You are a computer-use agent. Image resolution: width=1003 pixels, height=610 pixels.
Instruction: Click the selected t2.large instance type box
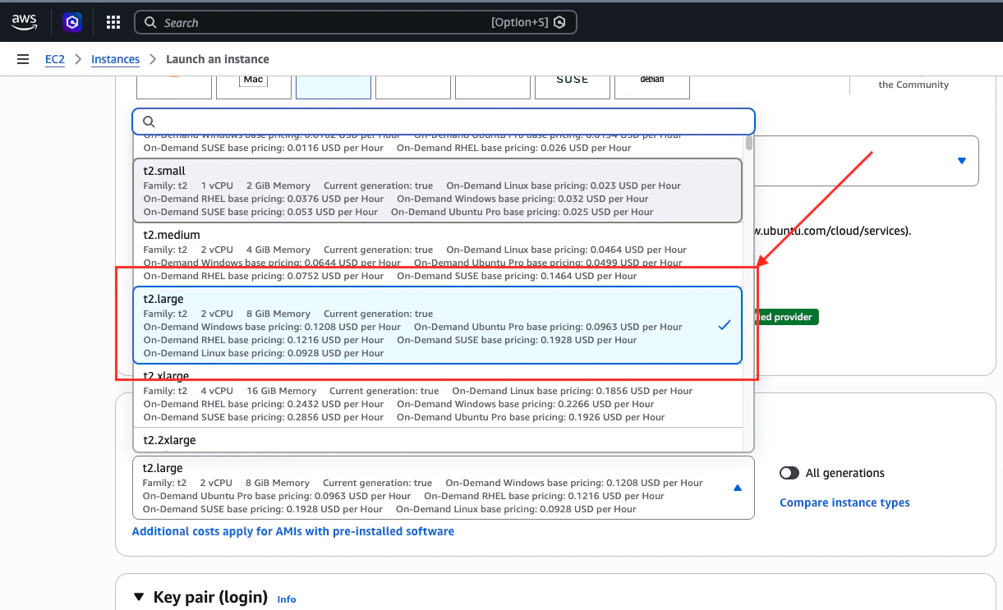coord(444,488)
